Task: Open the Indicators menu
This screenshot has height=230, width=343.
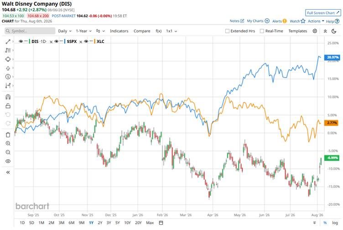Action: [119, 31]
